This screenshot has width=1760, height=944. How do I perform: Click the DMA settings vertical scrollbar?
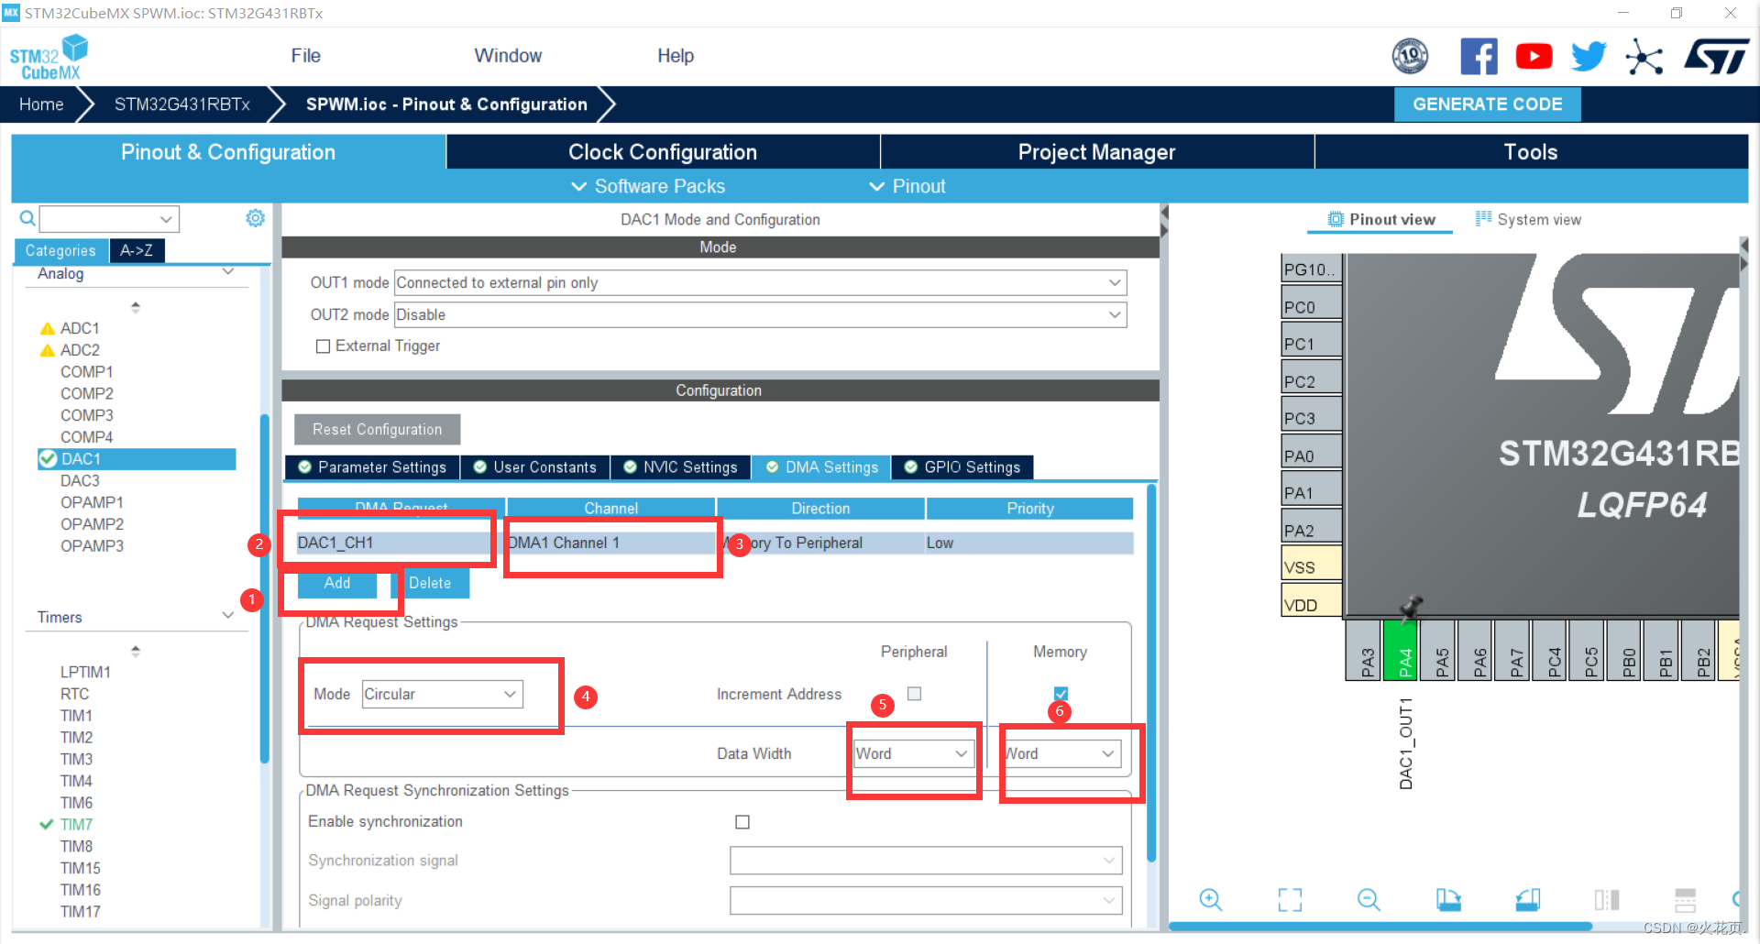(x=1151, y=674)
